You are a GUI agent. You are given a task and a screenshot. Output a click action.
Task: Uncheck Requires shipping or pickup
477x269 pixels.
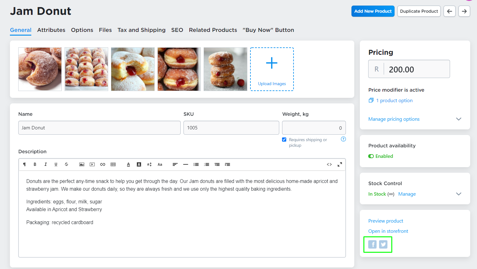[x=284, y=140]
